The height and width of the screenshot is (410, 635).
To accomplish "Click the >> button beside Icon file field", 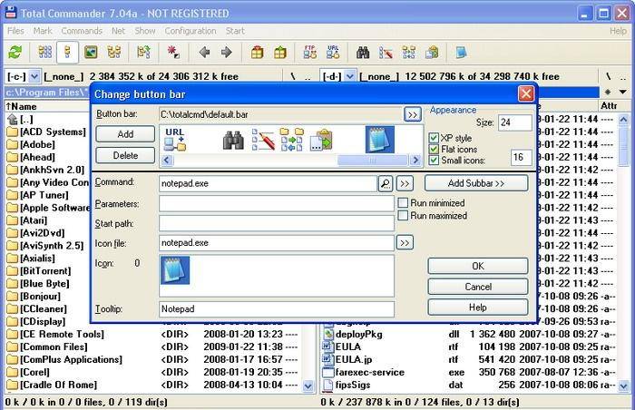I will [x=405, y=243].
